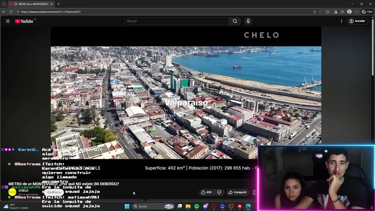Reload the page with refresh icon
This screenshot has width=375, height=211.
click(x=11, y=12)
